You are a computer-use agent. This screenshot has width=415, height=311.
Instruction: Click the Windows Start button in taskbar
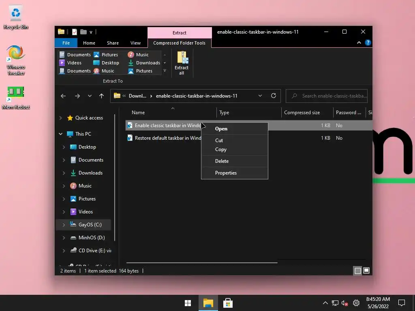pyautogui.click(x=188, y=303)
